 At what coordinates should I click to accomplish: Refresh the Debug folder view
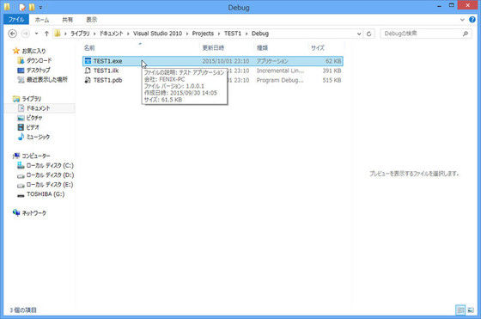(369, 34)
